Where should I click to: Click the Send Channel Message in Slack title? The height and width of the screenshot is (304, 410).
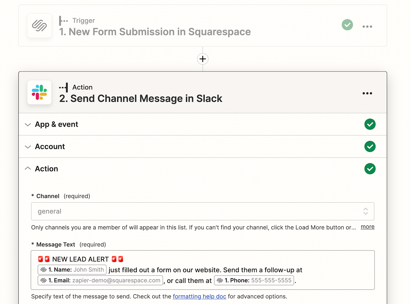141,98
